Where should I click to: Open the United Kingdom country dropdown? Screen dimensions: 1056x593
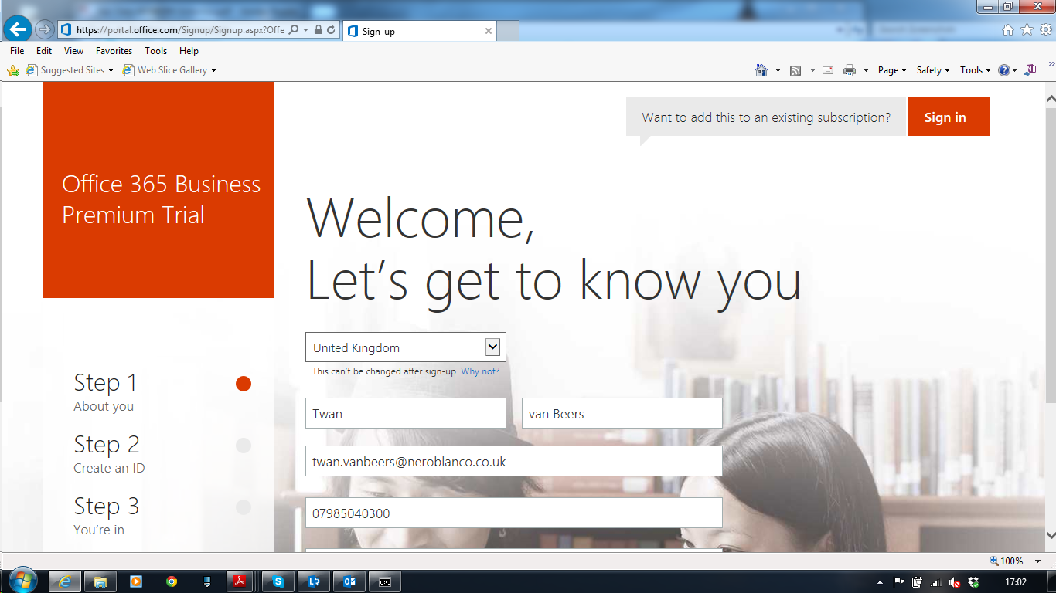(406, 347)
